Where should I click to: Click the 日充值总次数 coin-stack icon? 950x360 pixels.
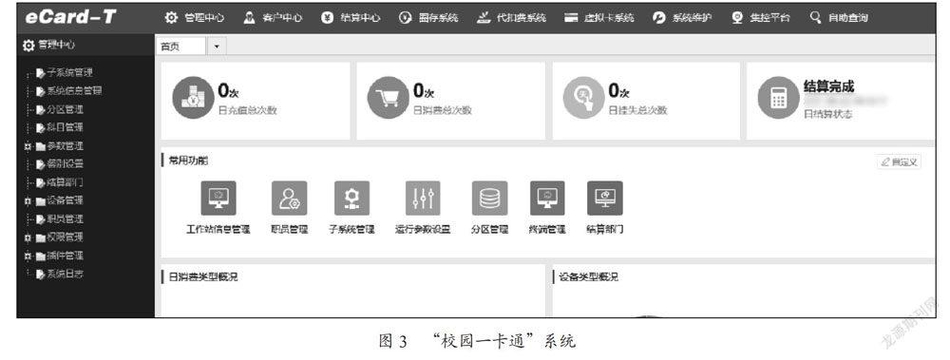click(193, 98)
